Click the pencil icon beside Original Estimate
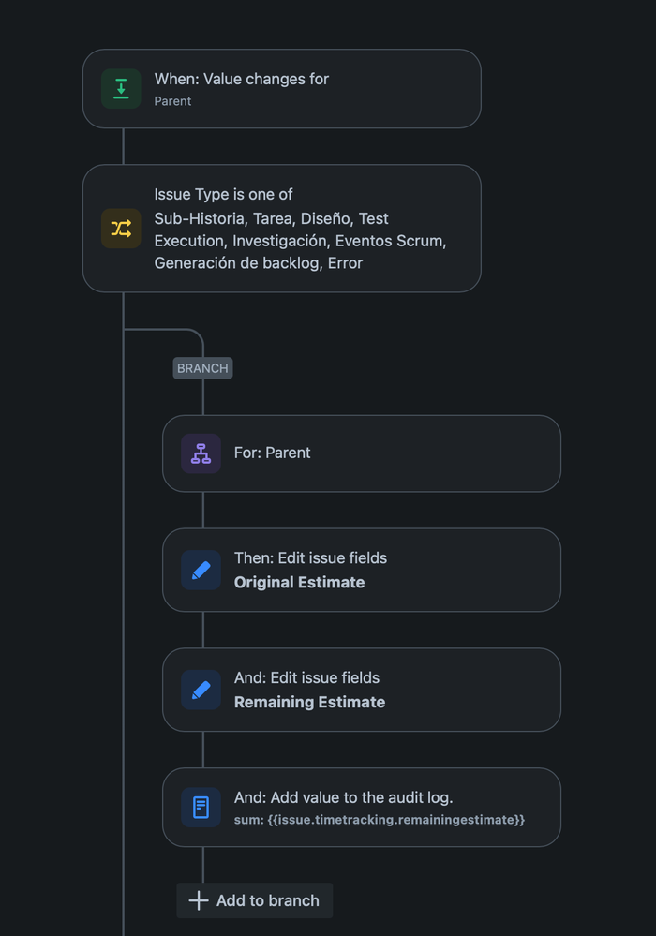Image resolution: width=656 pixels, height=936 pixels. [x=201, y=570]
